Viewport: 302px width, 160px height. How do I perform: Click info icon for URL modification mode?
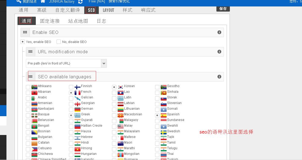pyautogui.click(x=219, y=52)
